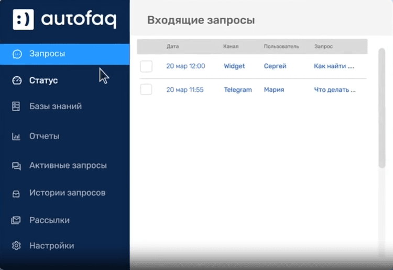This screenshot has width=393, height=270.
Task: Click the Widget channel link
Action: coord(234,66)
